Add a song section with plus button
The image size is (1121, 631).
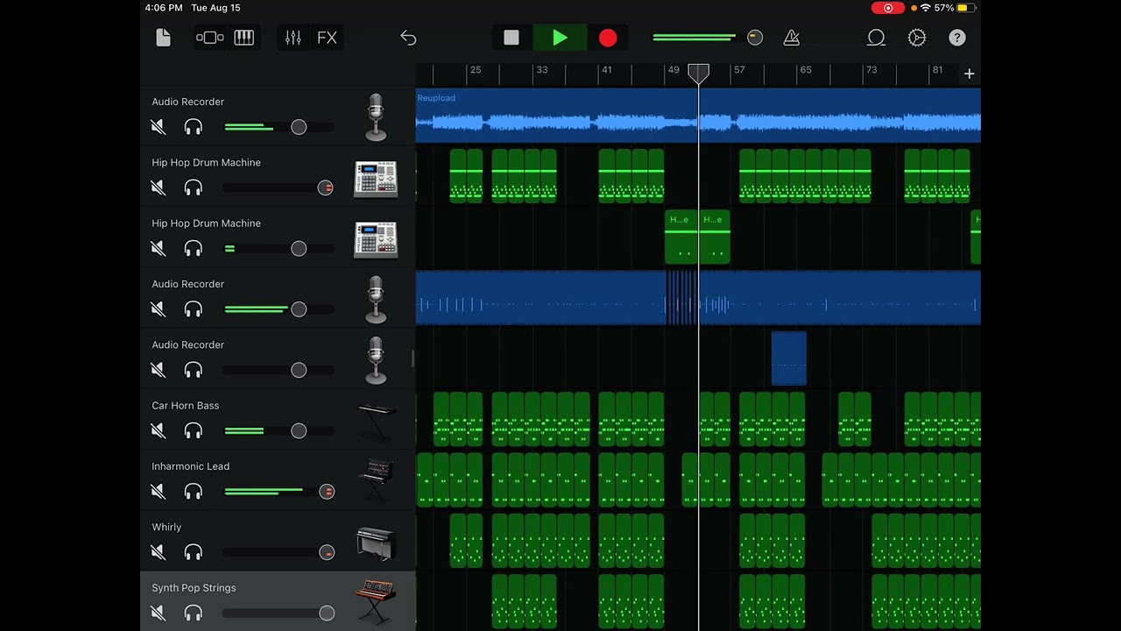pos(969,74)
